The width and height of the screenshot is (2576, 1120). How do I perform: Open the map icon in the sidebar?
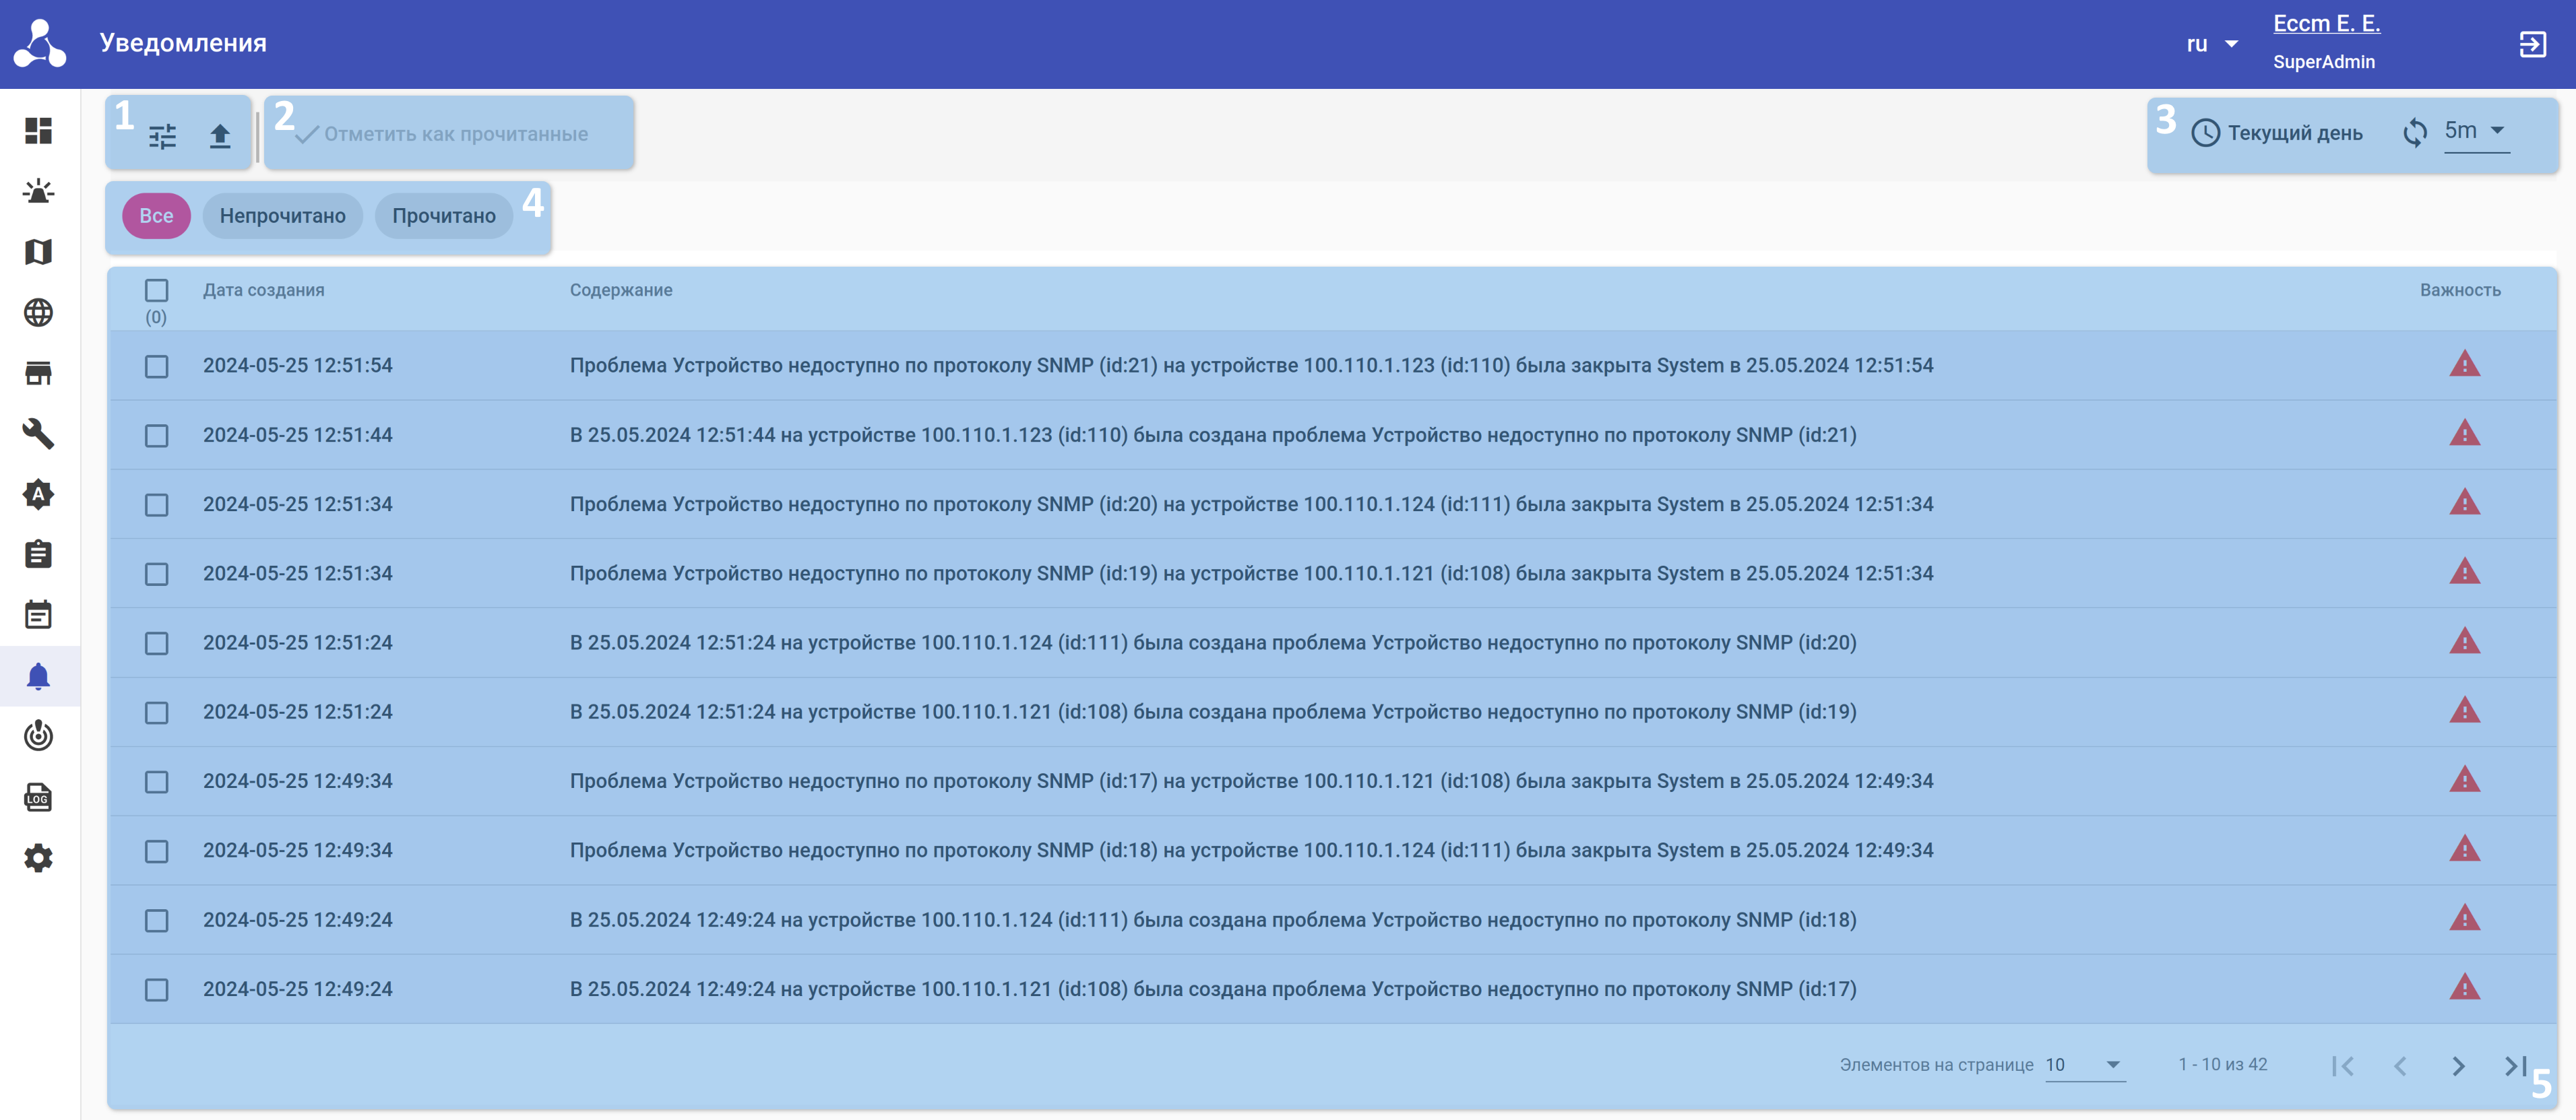click(x=38, y=252)
